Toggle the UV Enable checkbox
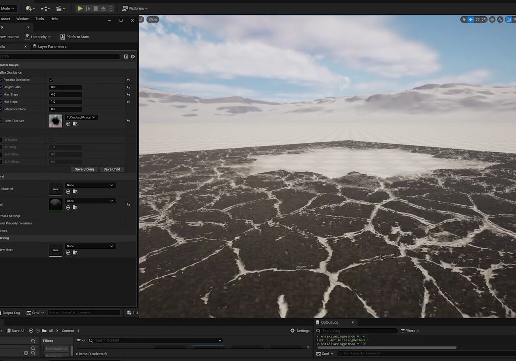 click(51, 140)
